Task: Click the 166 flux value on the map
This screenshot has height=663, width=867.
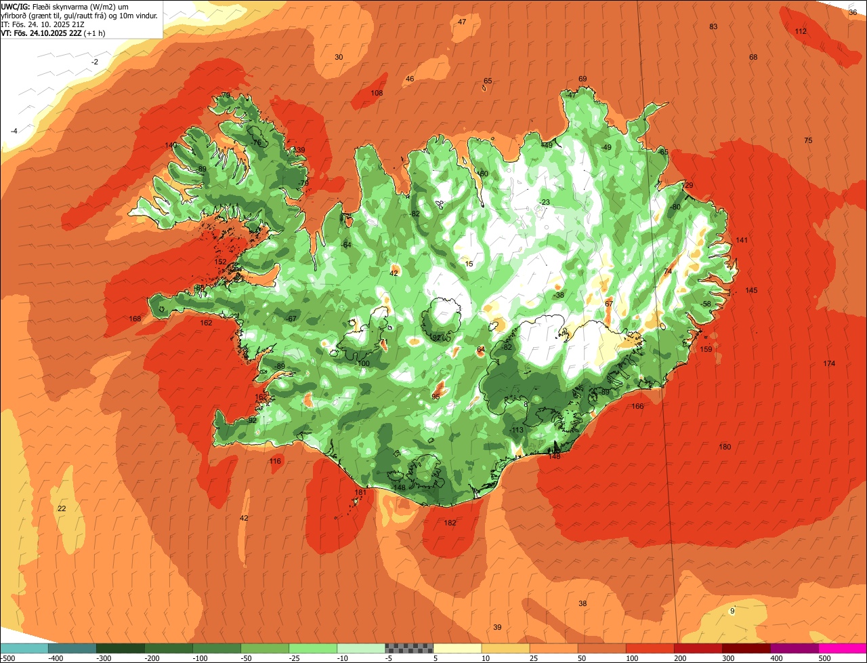Action: pyautogui.click(x=637, y=406)
